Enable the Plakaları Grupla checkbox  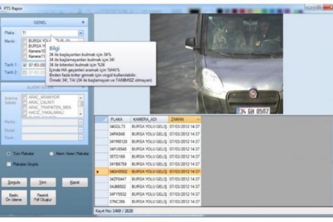(9, 164)
